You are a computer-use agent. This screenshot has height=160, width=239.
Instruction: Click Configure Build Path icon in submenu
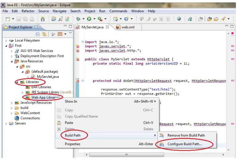162,144
